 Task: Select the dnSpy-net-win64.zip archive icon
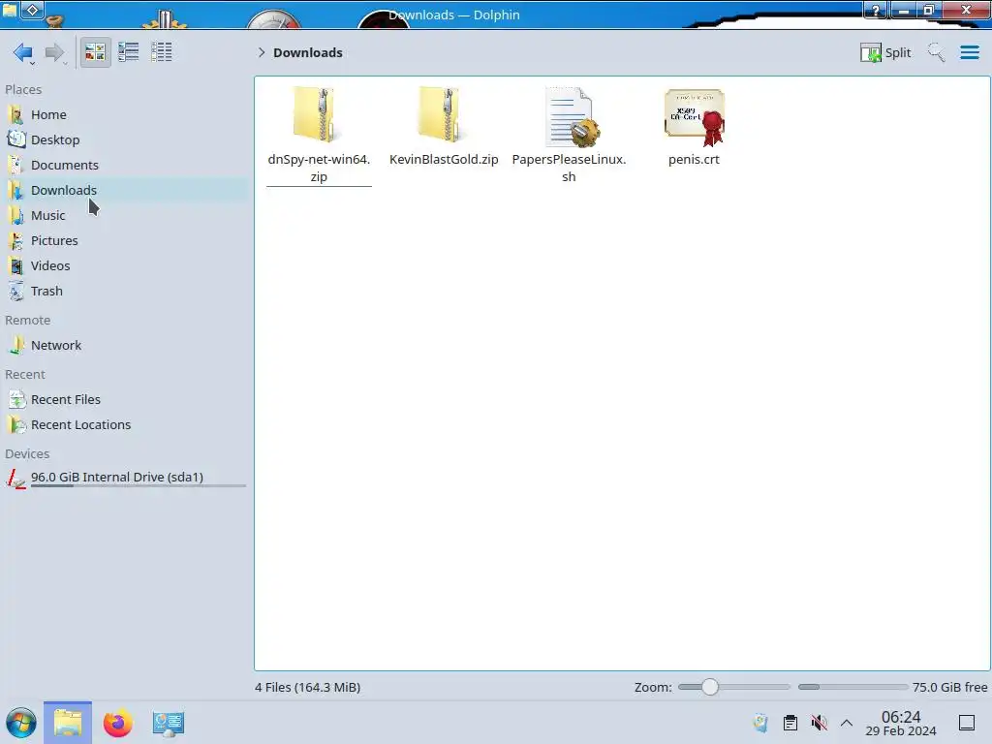pyautogui.click(x=318, y=114)
